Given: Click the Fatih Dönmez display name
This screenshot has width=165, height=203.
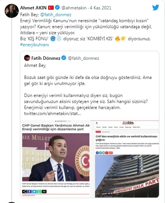Looking at the screenshot, I should pos(46,58).
